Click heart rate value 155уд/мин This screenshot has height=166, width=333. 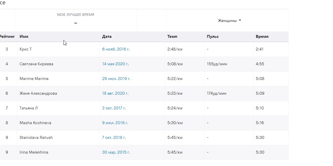[217, 64]
